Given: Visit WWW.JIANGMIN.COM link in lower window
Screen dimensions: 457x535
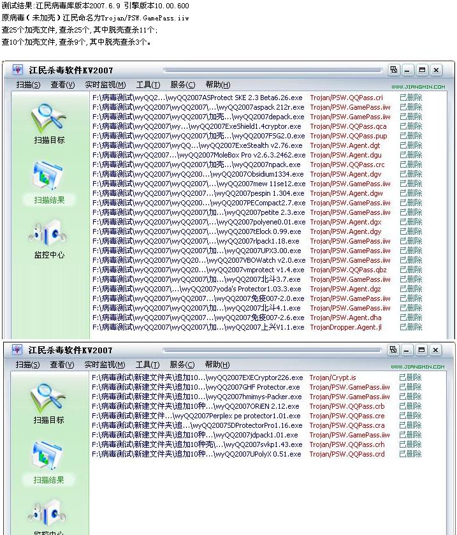Looking at the screenshot, I should (417, 367).
